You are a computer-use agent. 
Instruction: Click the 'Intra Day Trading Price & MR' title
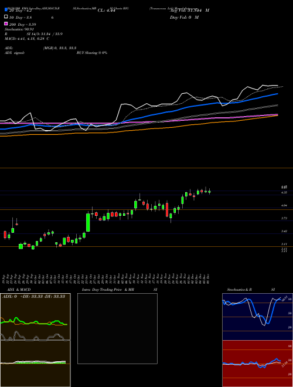point(108,290)
